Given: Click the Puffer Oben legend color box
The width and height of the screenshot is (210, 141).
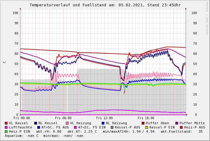Looking at the screenshot, I should point(143,123).
